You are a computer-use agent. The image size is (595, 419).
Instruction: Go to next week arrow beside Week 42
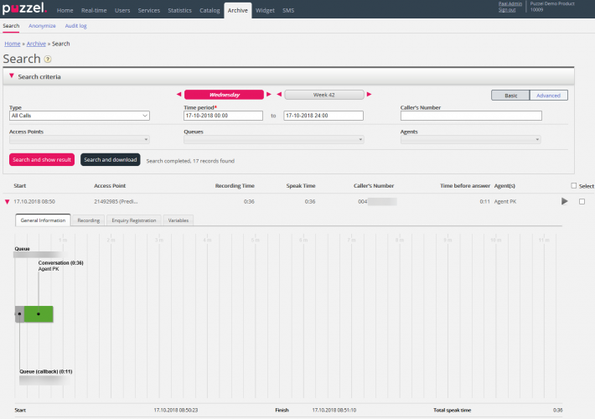point(369,94)
